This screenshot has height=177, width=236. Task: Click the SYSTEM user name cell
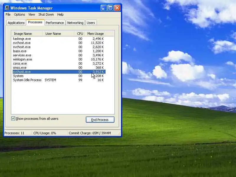[50, 80]
